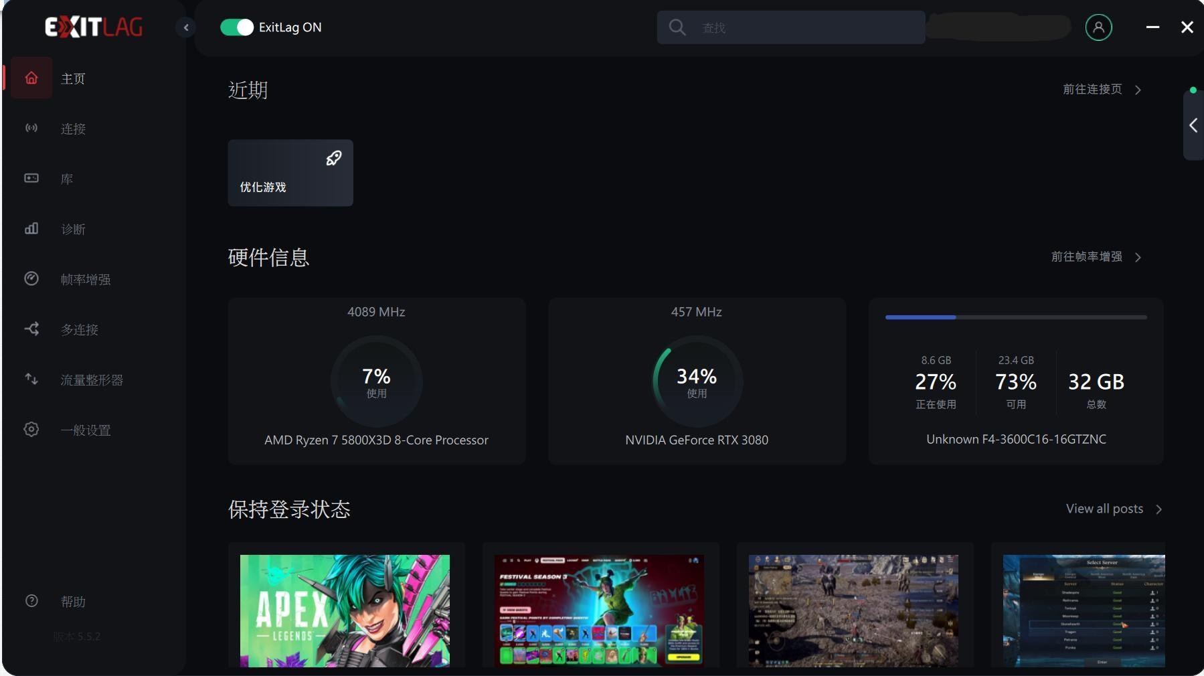Click the FPS Boost gauge icon
This screenshot has height=676, width=1204.
(31, 278)
